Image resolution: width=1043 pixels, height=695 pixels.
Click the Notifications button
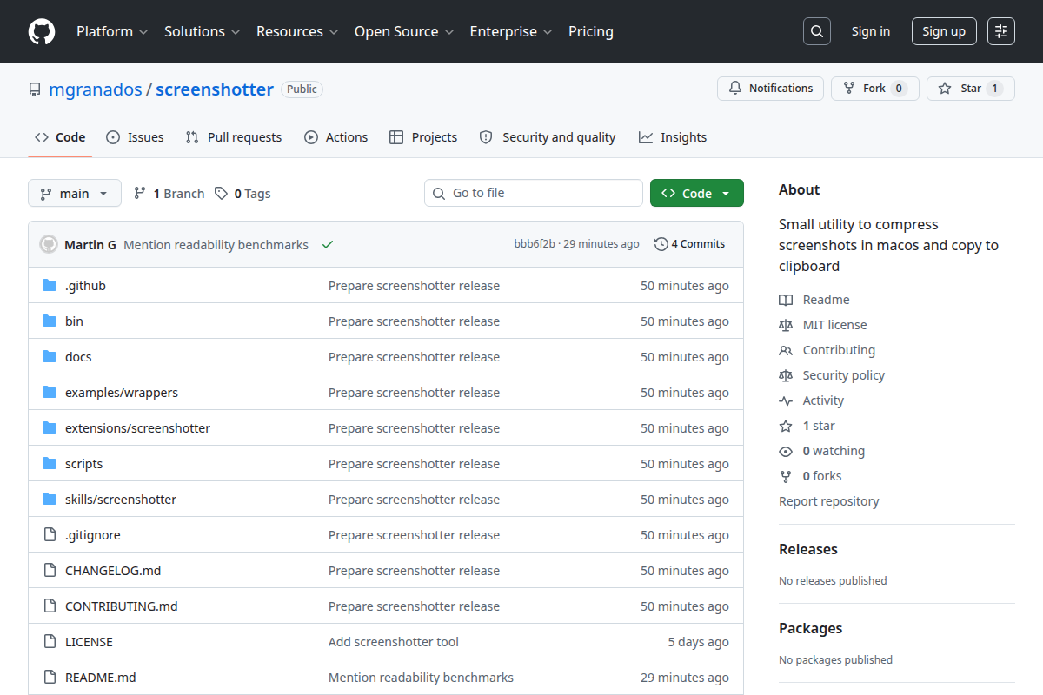point(770,89)
